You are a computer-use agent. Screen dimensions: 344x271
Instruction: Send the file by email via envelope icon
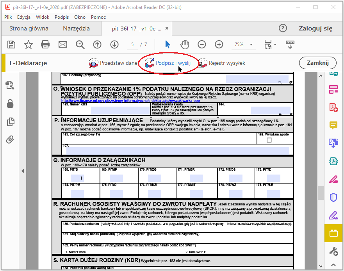click(x=63, y=45)
